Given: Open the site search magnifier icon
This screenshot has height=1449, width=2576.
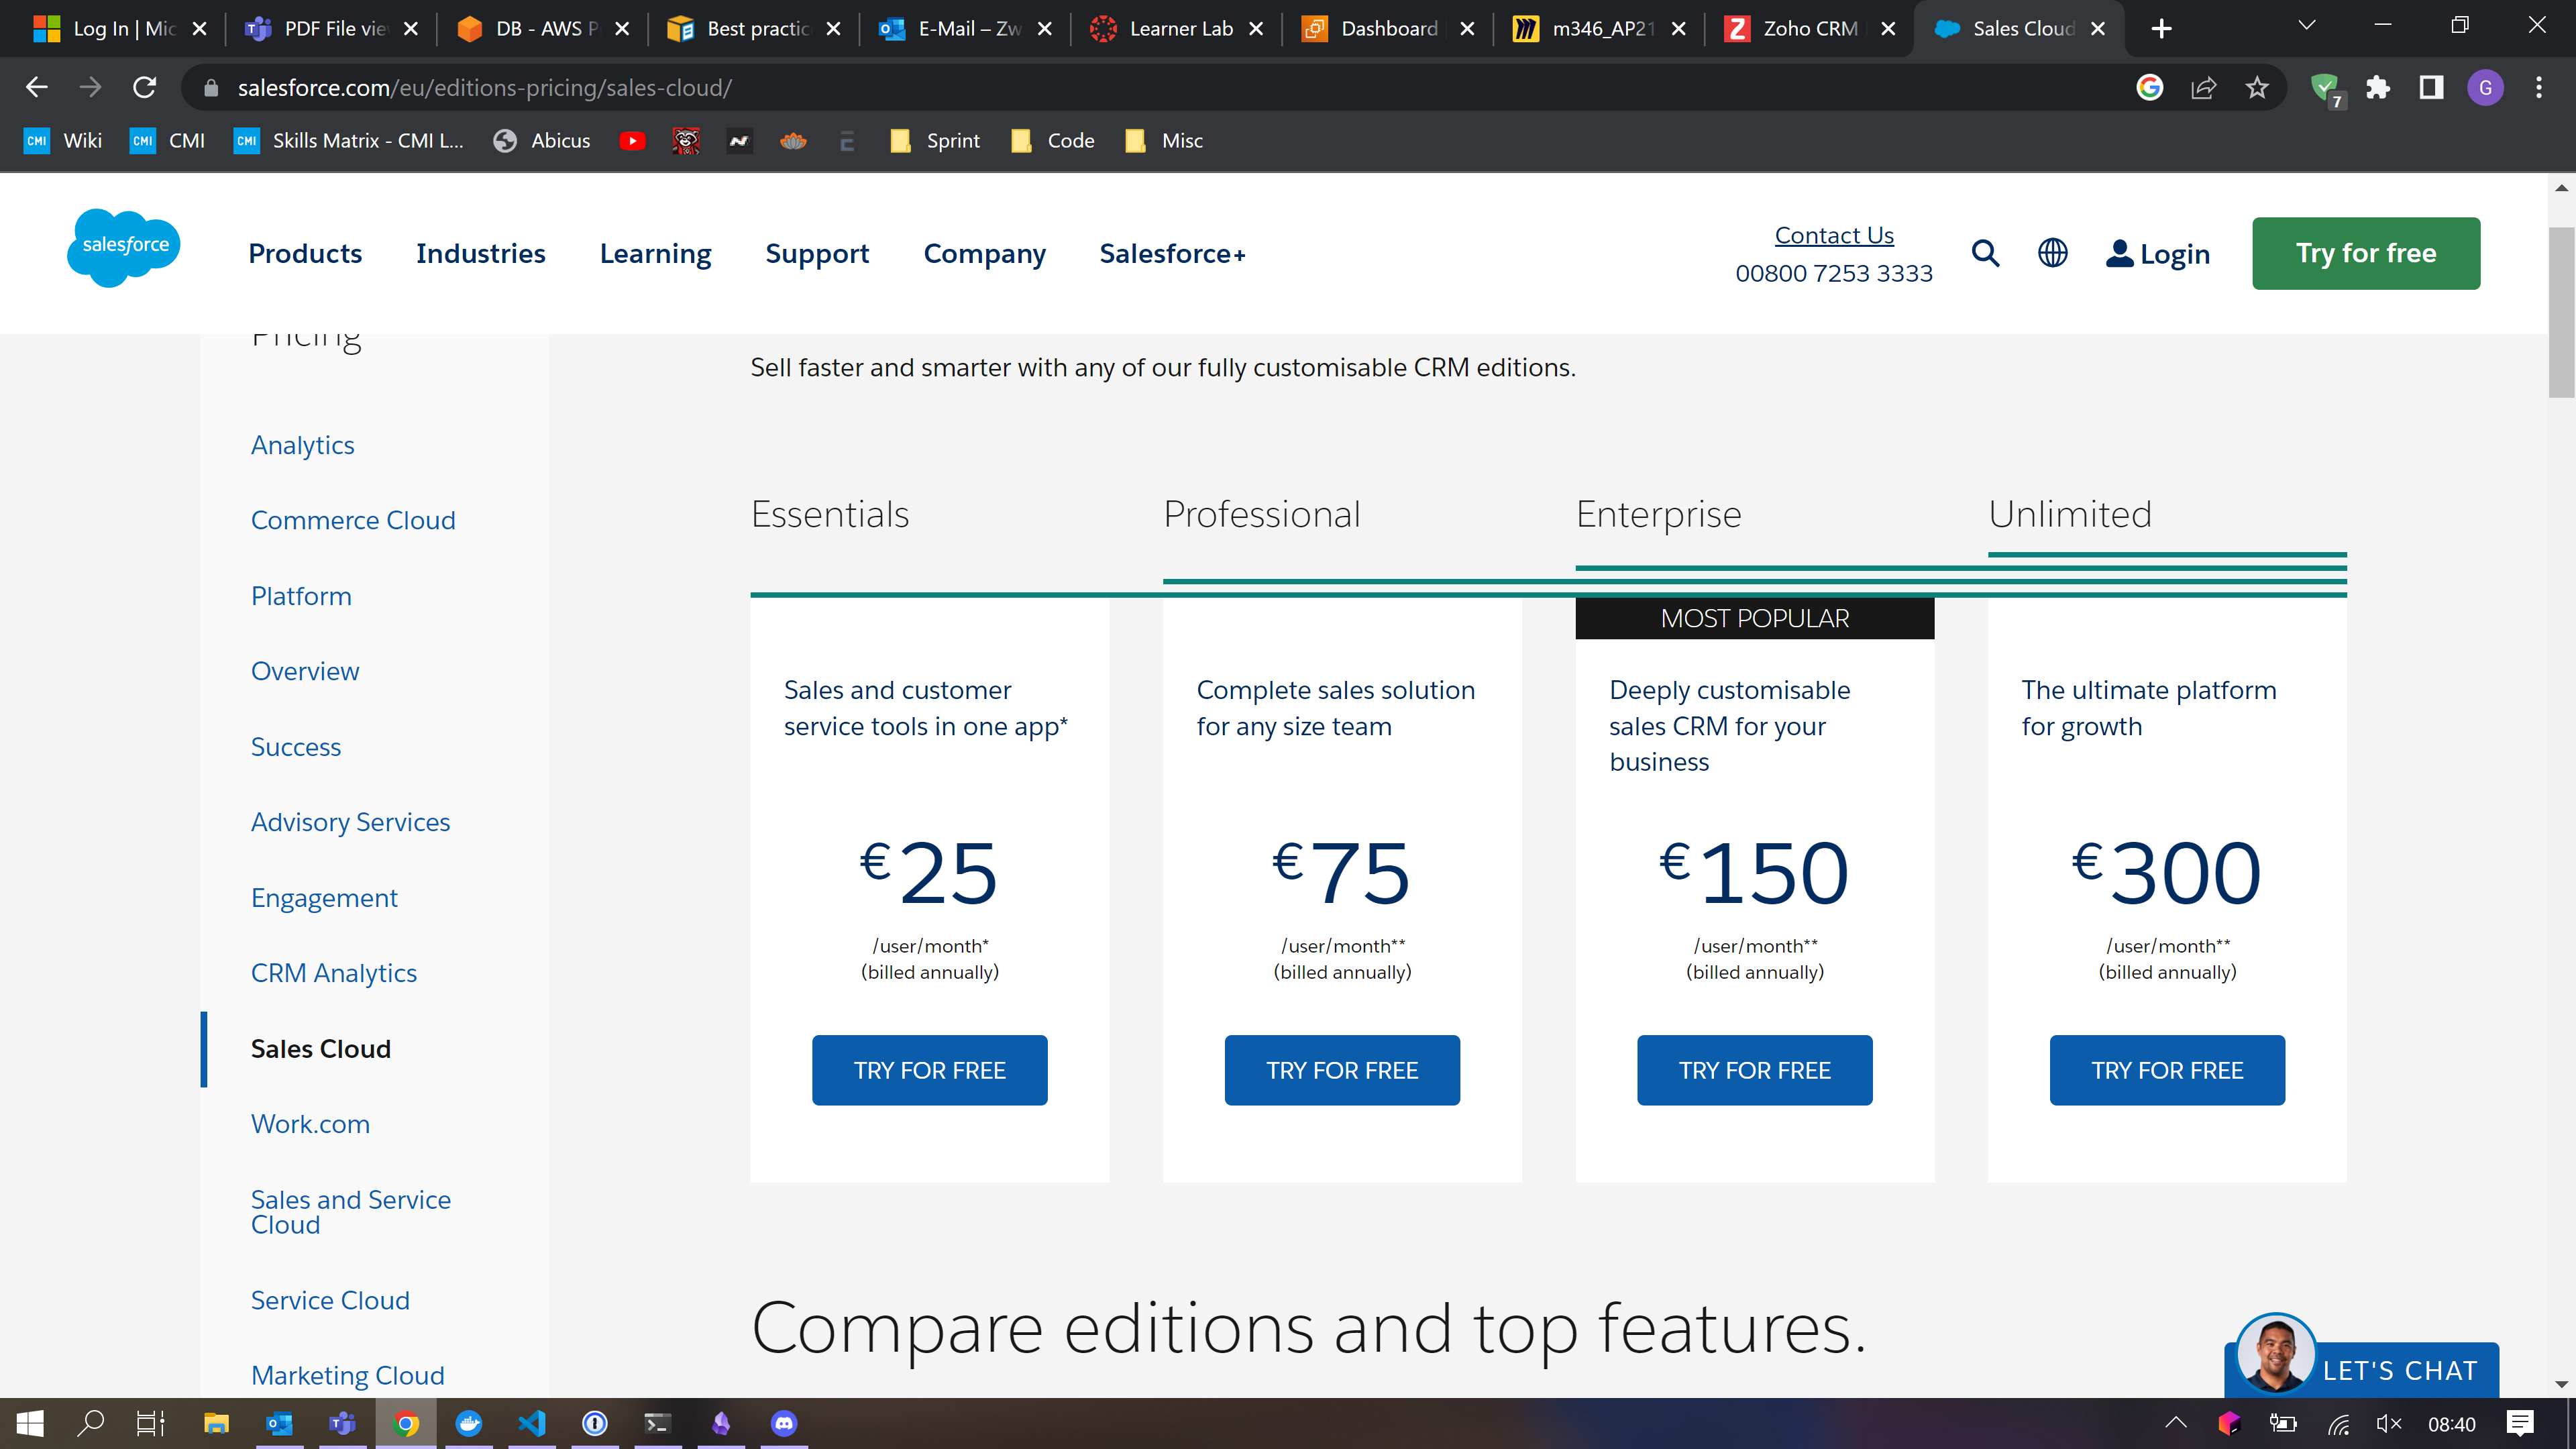Looking at the screenshot, I should point(1985,253).
